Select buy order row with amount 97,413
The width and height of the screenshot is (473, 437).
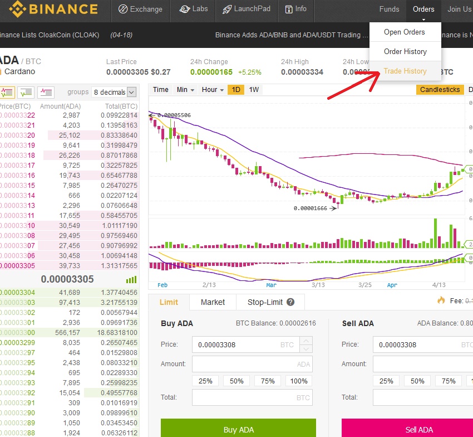(x=70, y=302)
